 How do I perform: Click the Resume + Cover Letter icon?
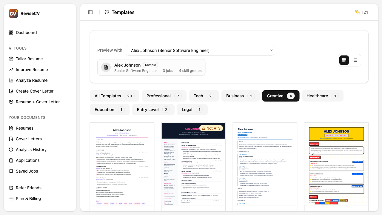pos(11,102)
